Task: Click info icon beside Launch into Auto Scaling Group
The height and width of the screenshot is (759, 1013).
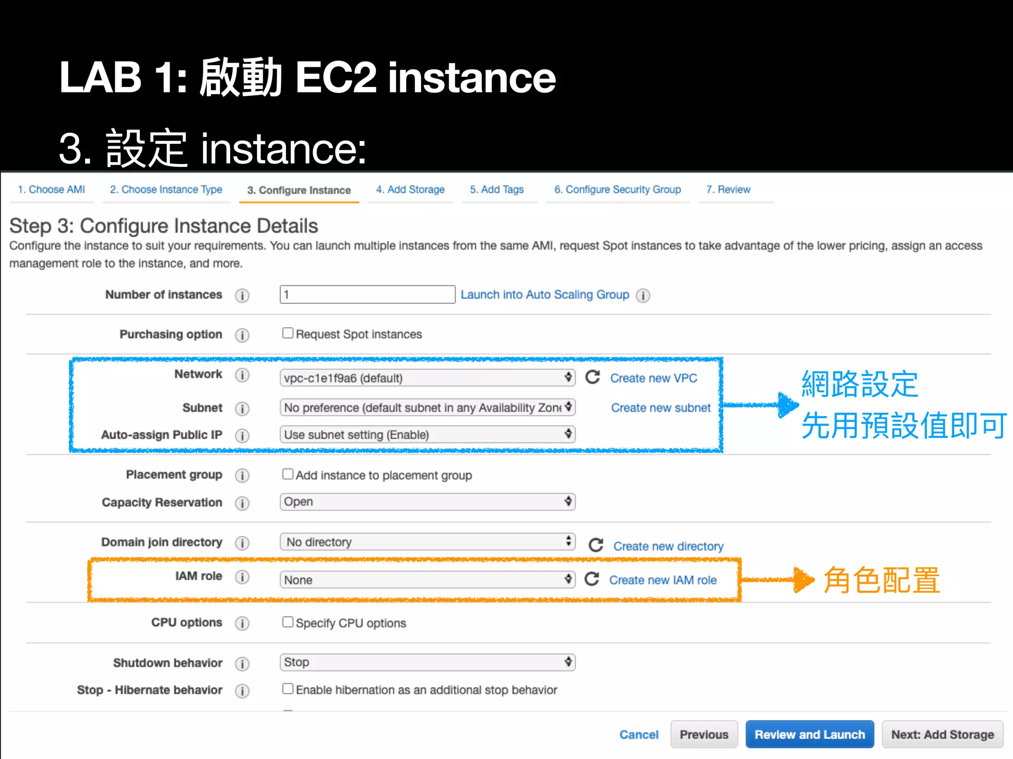Action: (x=643, y=295)
